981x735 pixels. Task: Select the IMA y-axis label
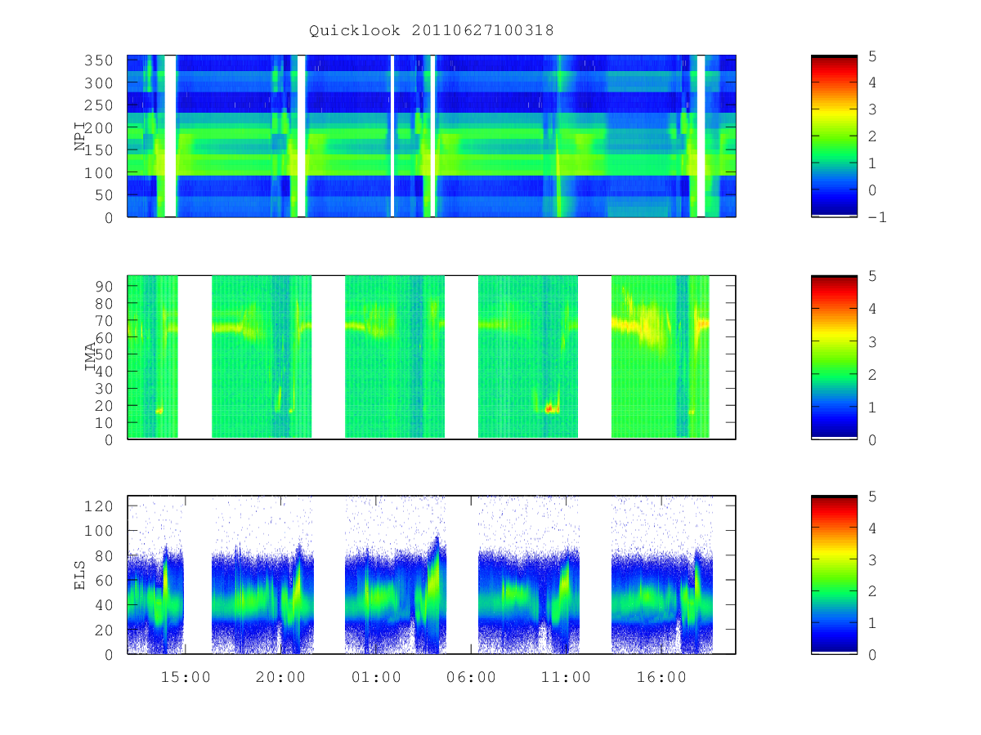91,358
